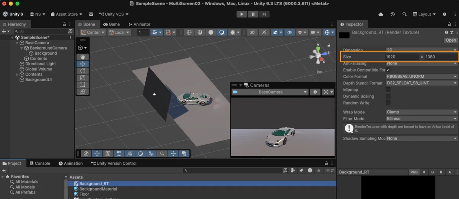Select the Hand view tool in Scene
Viewport: 459px width, 199px height.
point(83,57)
